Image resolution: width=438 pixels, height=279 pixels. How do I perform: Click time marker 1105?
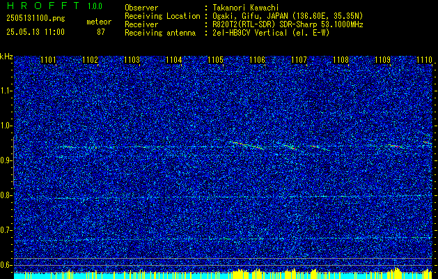click(215, 59)
